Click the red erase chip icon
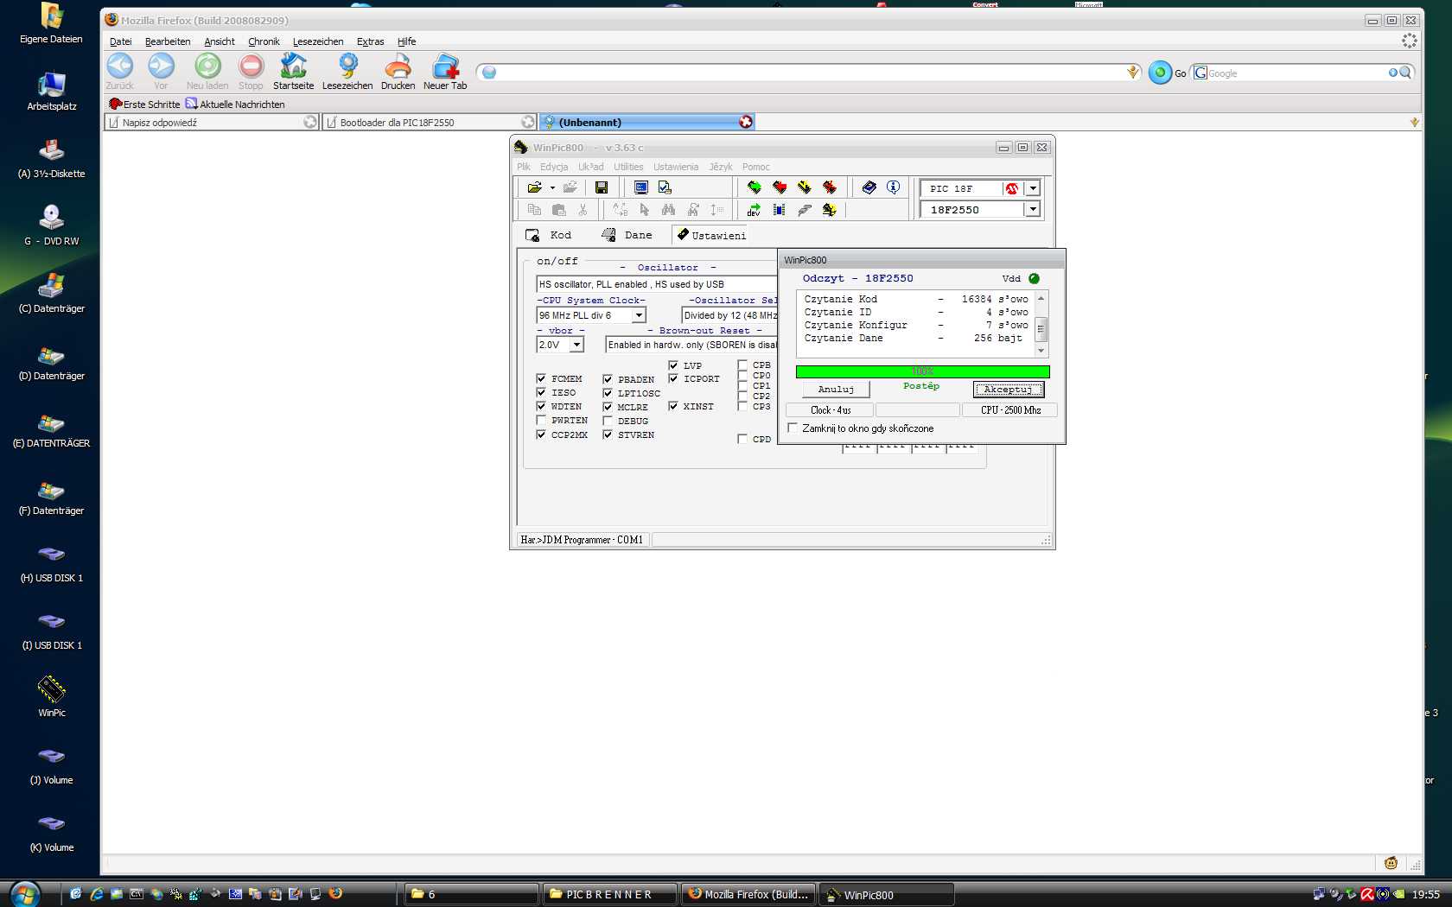This screenshot has height=907, width=1452. [x=830, y=187]
